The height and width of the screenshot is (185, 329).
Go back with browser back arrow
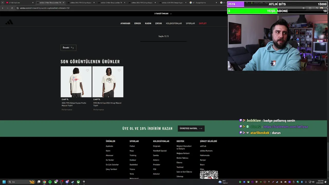coord(3,8)
